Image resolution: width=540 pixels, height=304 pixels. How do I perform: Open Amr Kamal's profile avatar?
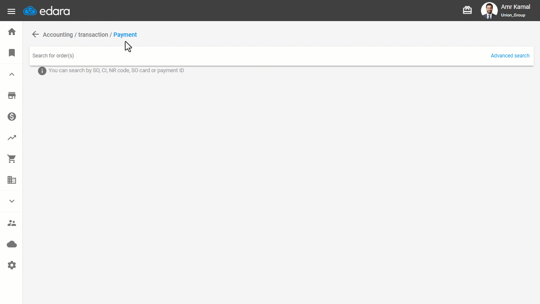click(489, 11)
